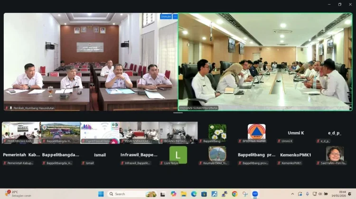The image size is (356, 199).
Task: Select the Pemkab Humbang Hasundutan video
Action: click(90, 62)
